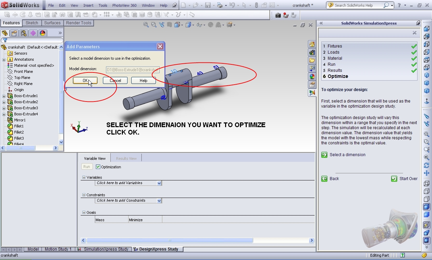Click the Normal To arrow icon
432x260 pixels.
pos(427,101)
